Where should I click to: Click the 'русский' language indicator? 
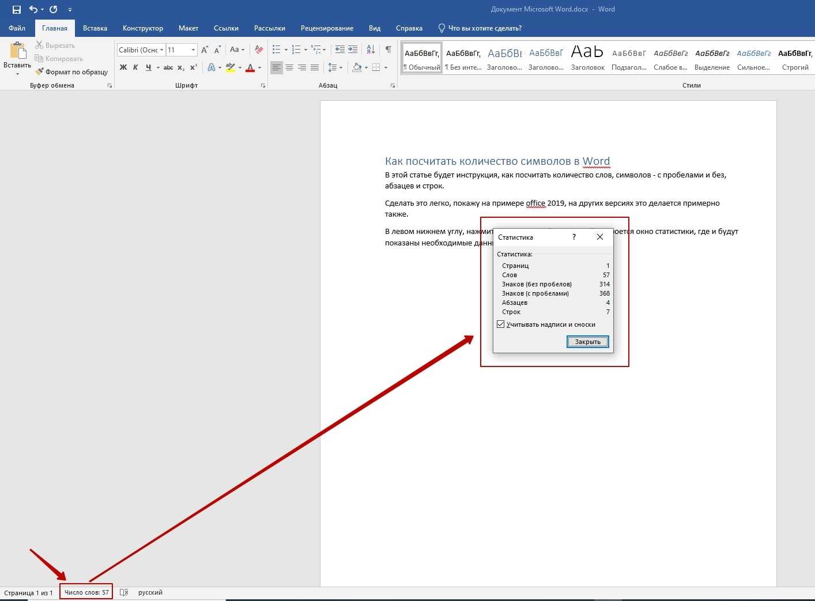(150, 592)
